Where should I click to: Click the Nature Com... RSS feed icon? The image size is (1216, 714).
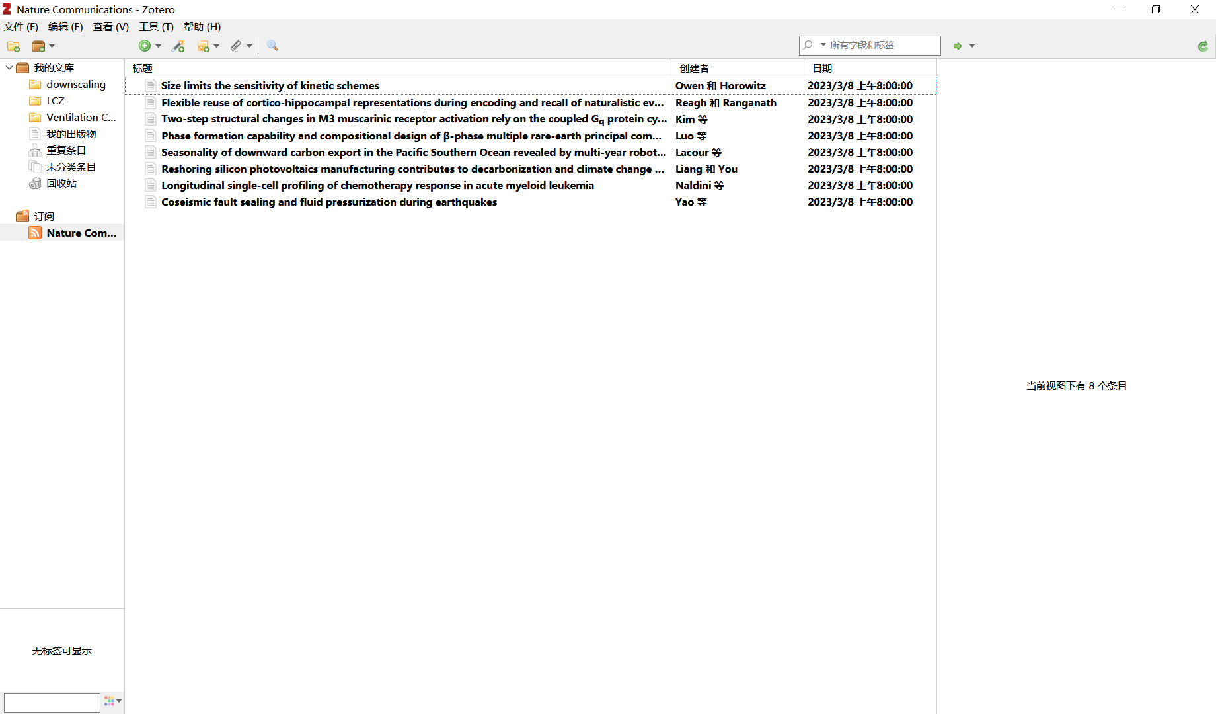coord(35,233)
